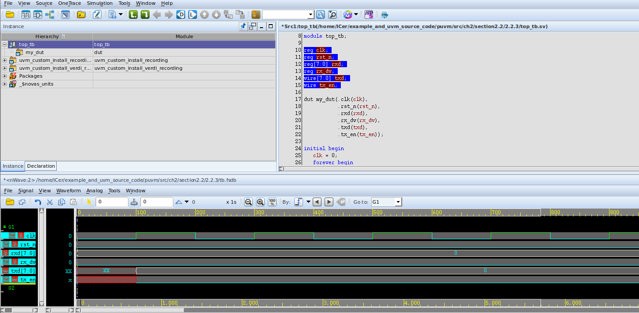Viewport: 639px width, 313px height.
Task: Open the search-by type dropdown arrow
Action: pyautogui.click(x=308, y=202)
